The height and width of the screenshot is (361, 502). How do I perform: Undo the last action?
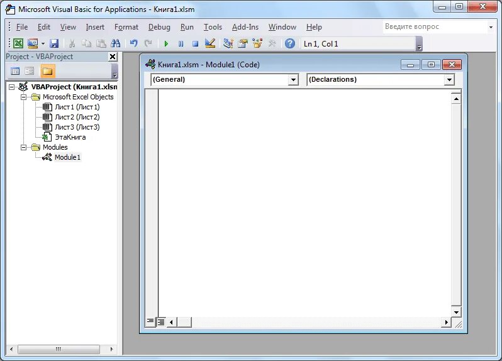(x=134, y=43)
